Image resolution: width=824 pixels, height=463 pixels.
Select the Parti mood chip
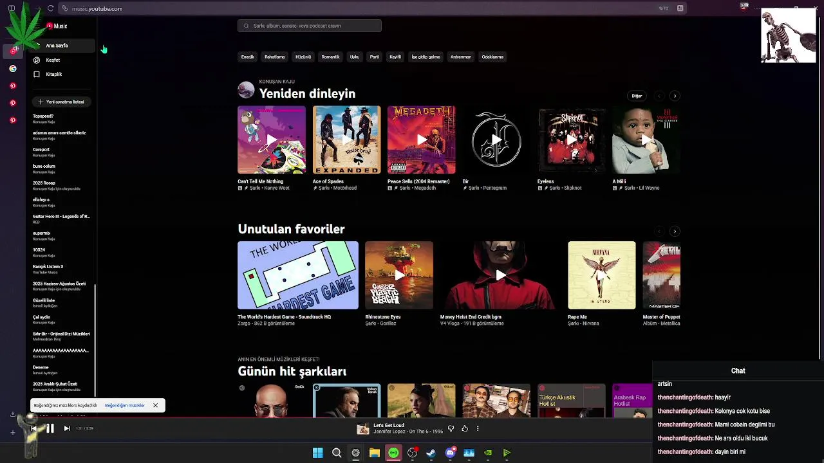click(374, 57)
